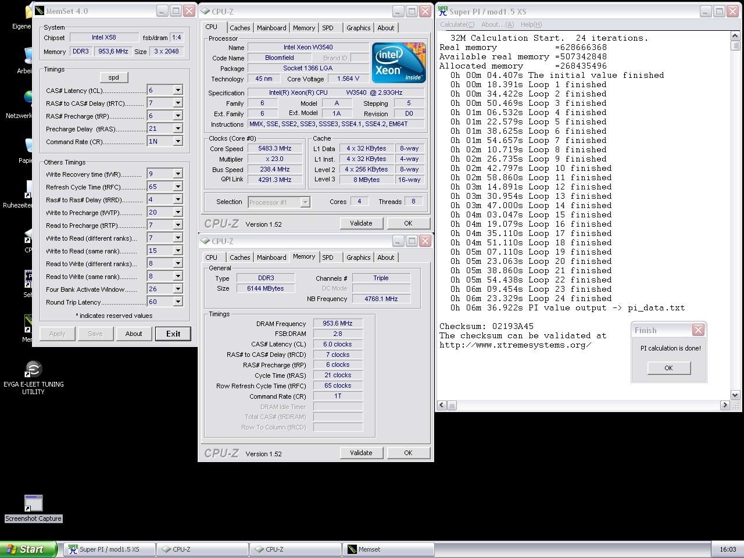Open Read to Precharge (tRTP) dropdown
744x558 pixels.
[x=178, y=225]
